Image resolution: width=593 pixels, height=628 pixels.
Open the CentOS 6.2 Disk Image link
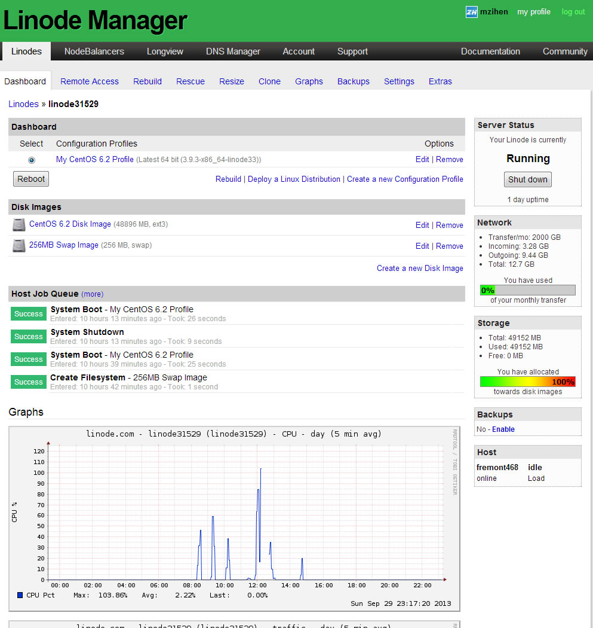[70, 224]
